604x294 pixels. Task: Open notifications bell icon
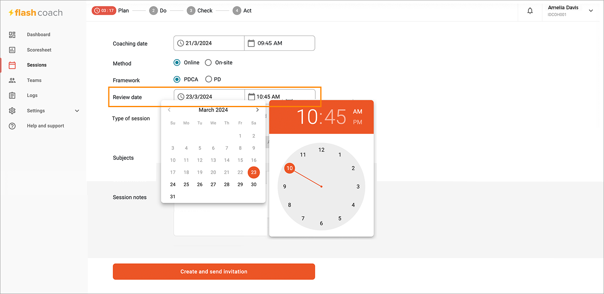[x=530, y=11]
